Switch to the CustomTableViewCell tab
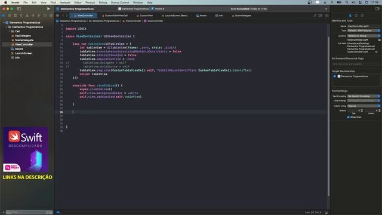The image size is (382, 215). [115, 16]
